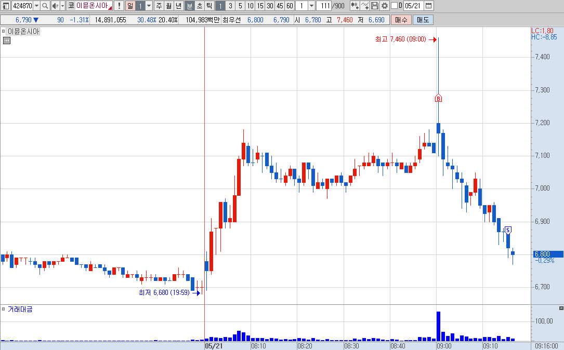The width and height of the screenshot is (564, 350).
Task: Expand the interval dropdown after 60 button
Action: 312,6
